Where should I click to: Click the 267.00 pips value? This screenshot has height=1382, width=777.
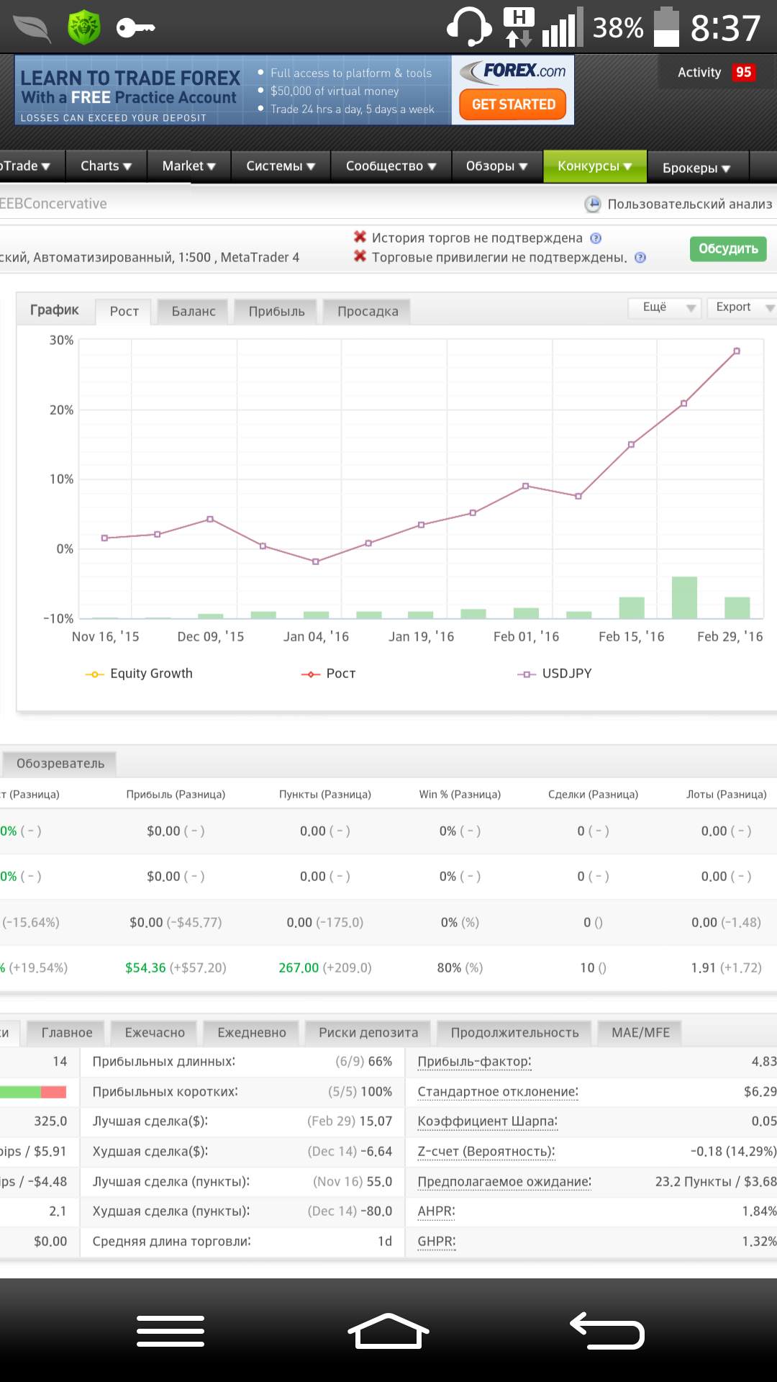pyautogui.click(x=299, y=968)
